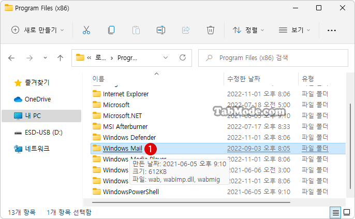Click the search magnifier icon

pos(209,58)
